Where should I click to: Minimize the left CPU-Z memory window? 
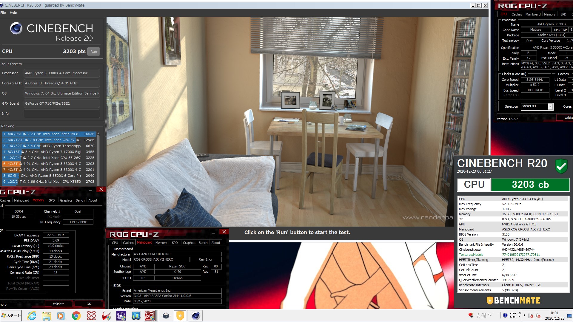point(90,190)
